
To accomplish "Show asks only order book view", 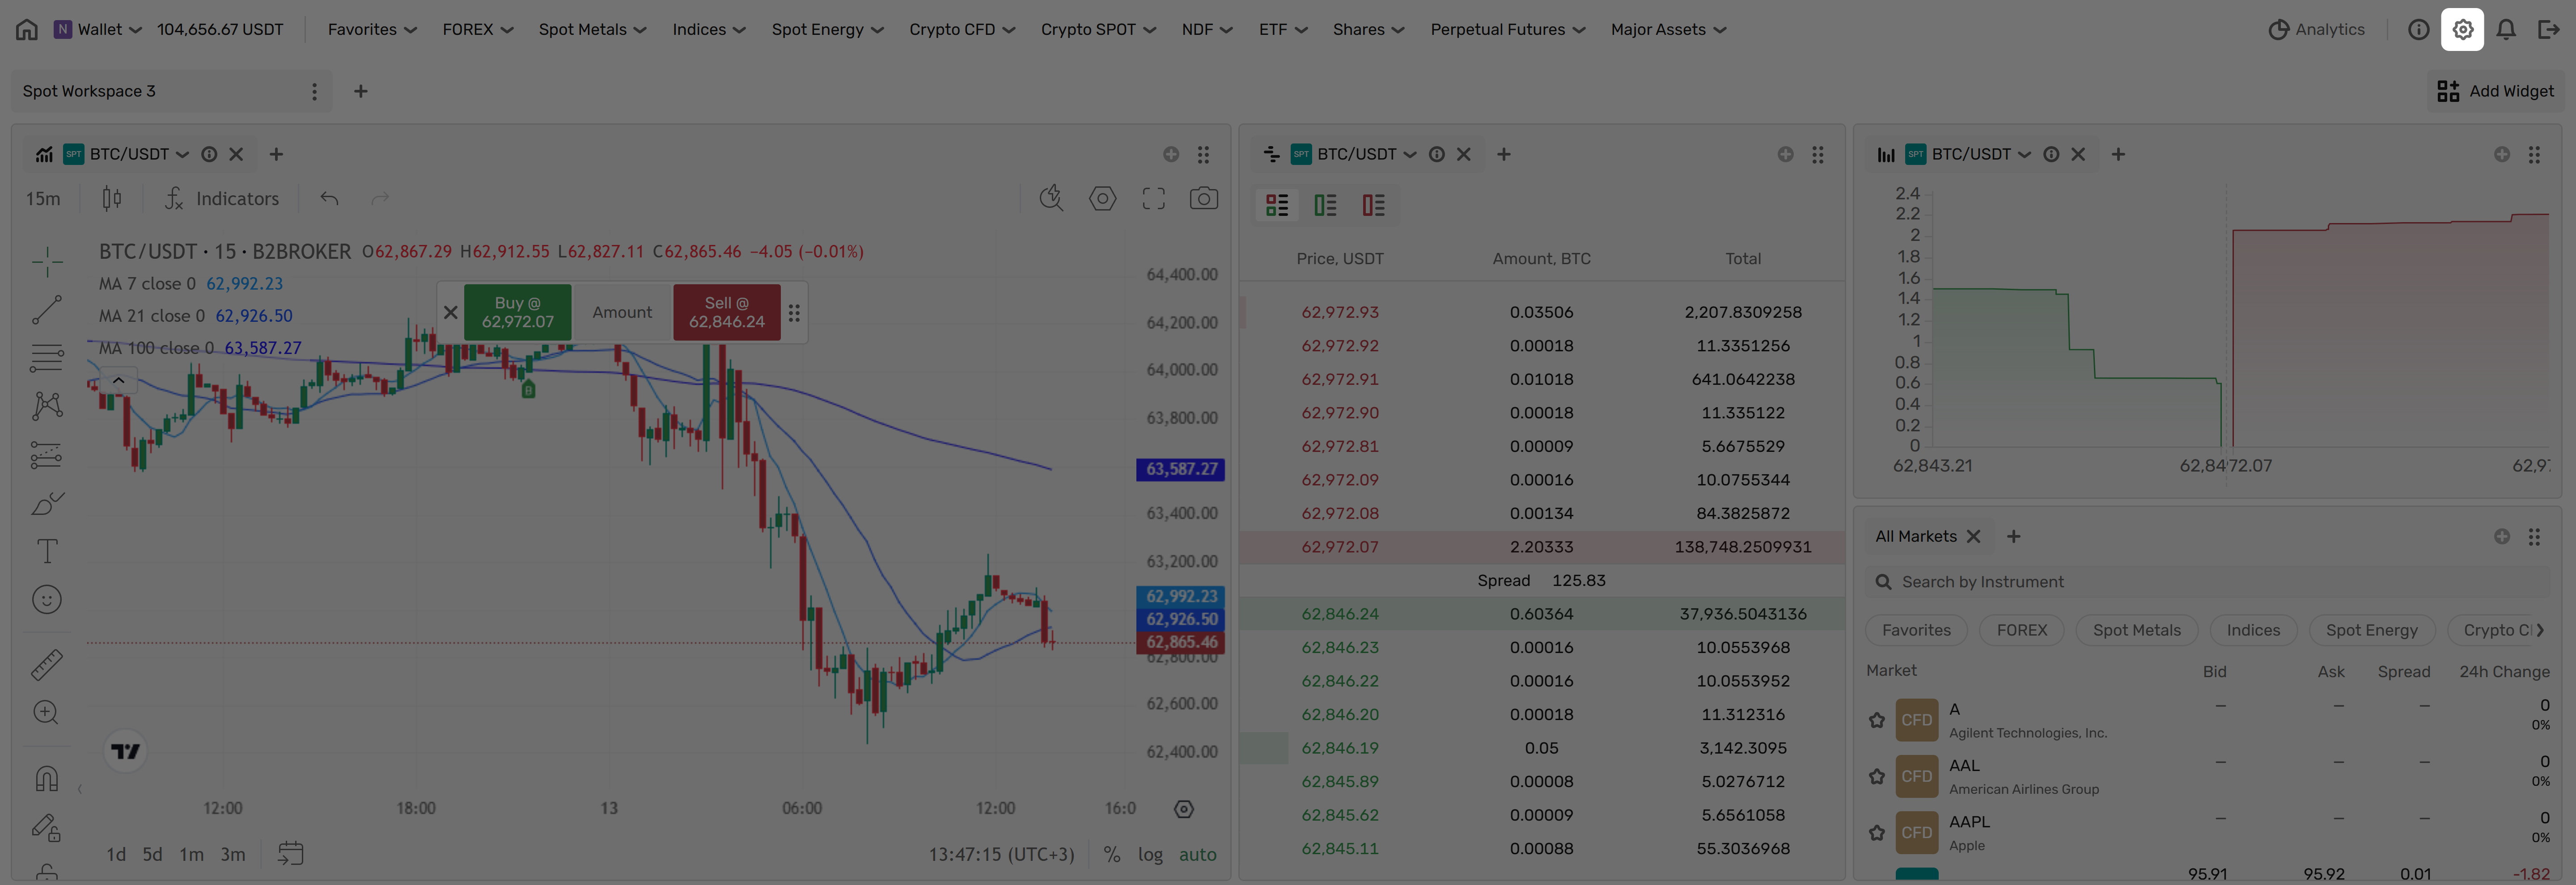I will pos(1373,206).
